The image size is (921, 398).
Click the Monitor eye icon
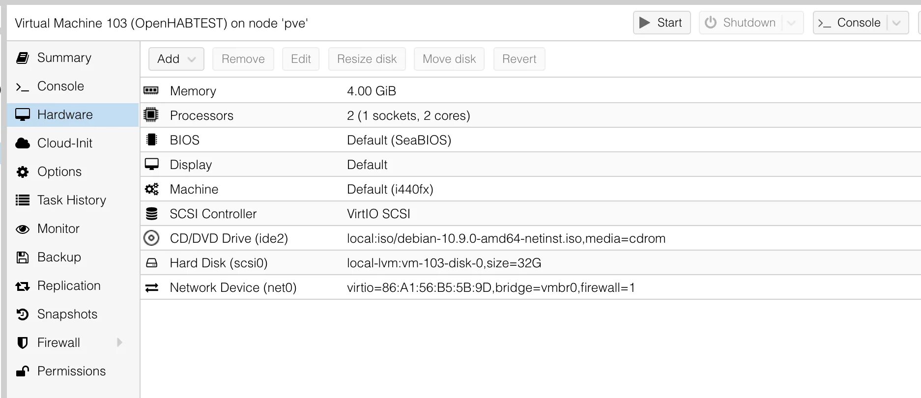[23, 229]
